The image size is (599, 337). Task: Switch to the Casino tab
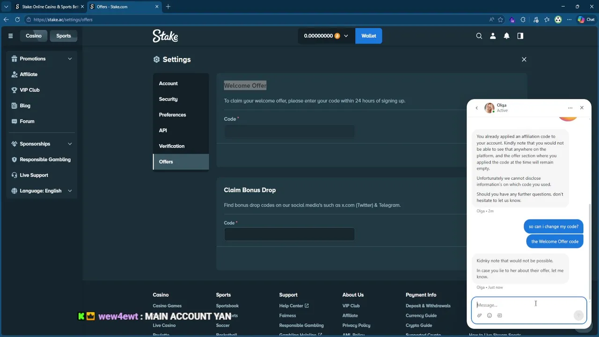coord(34,36)
